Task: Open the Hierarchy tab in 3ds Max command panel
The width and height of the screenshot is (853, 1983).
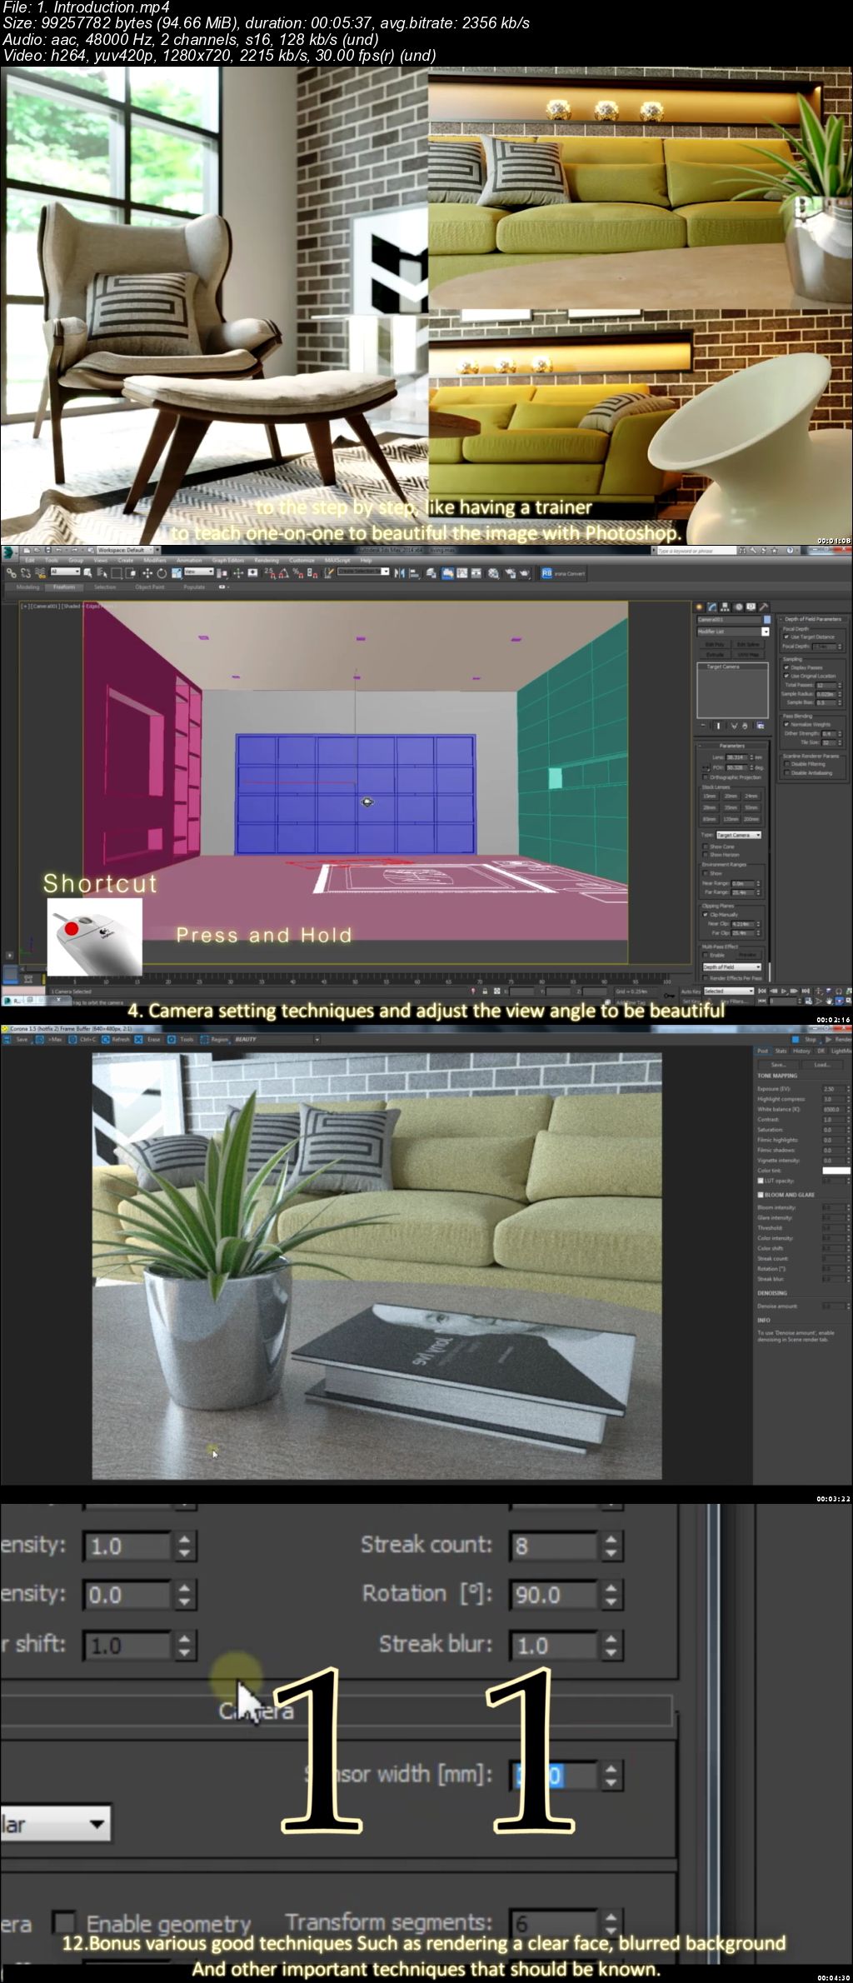Action: 725,607
